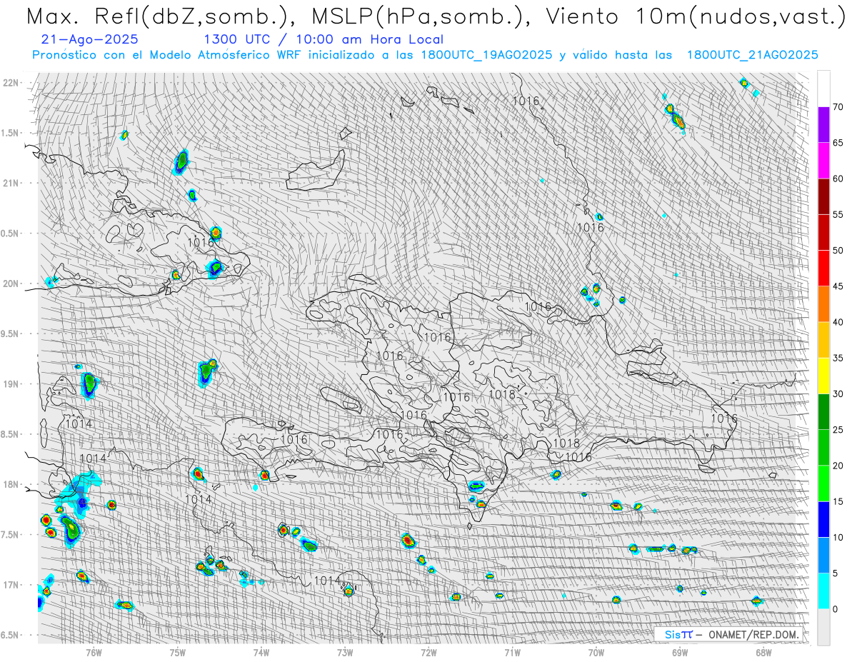Screen dimensions: 857x662
Task: Click the '22N' latitude axis label
Action: click(x=11, y=83)
